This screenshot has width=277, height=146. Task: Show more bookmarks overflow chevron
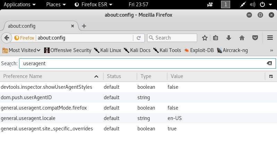(271, 50)
